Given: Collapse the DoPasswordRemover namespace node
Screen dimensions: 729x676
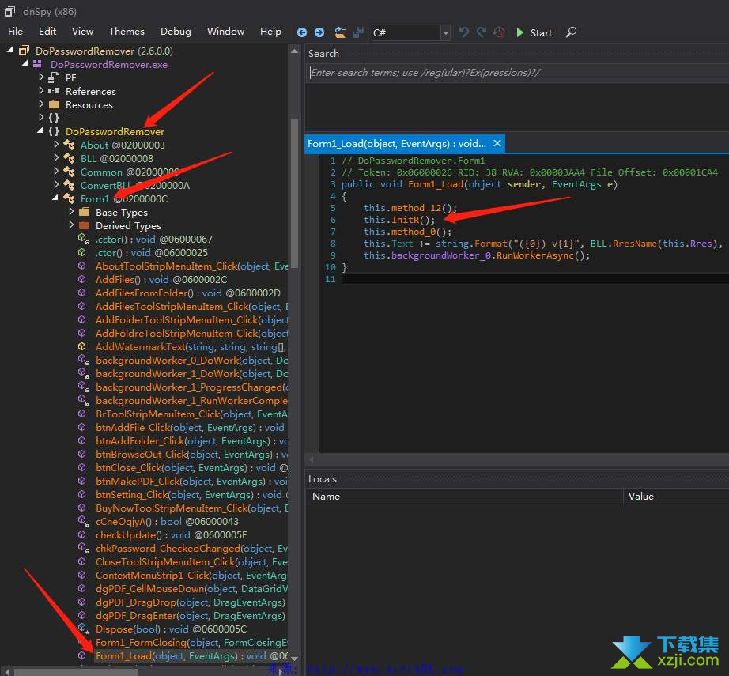Looking at the screenshot, I should point(40,131).
